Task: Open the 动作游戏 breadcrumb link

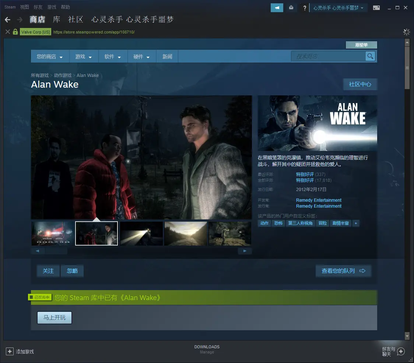Action: (63, 75)
